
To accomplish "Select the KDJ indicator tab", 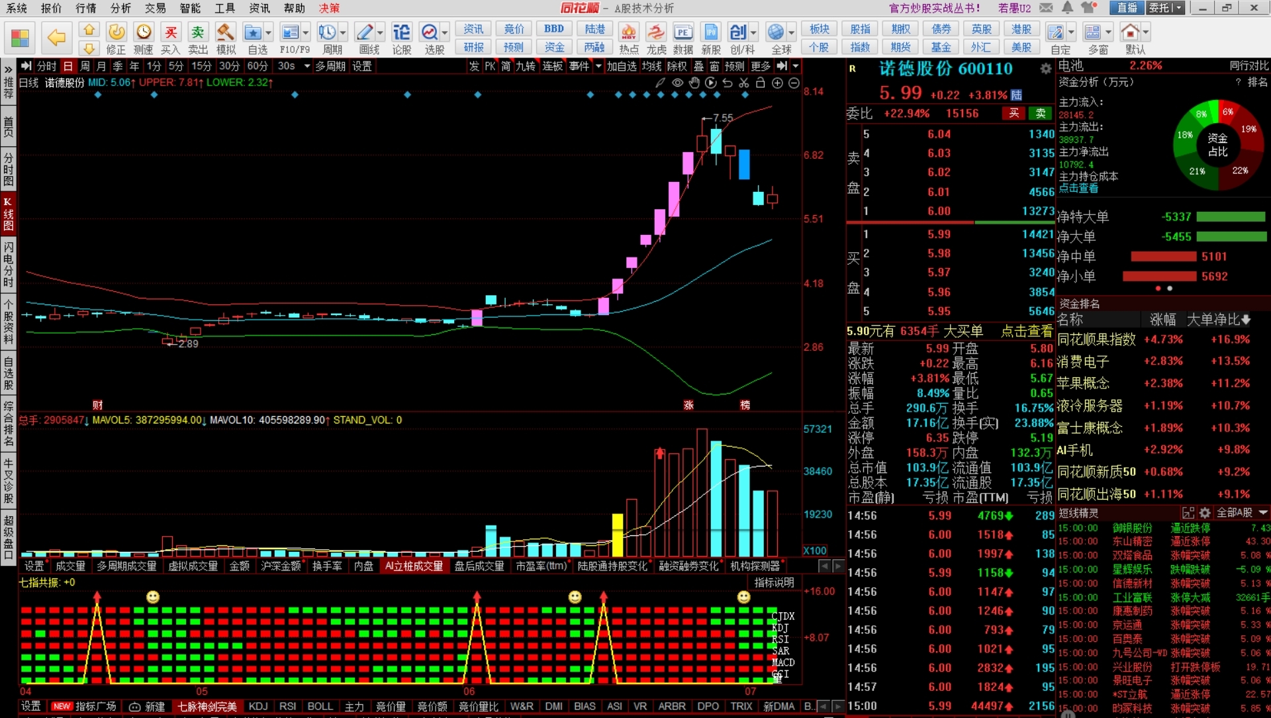I will click(x=258, y=706).
